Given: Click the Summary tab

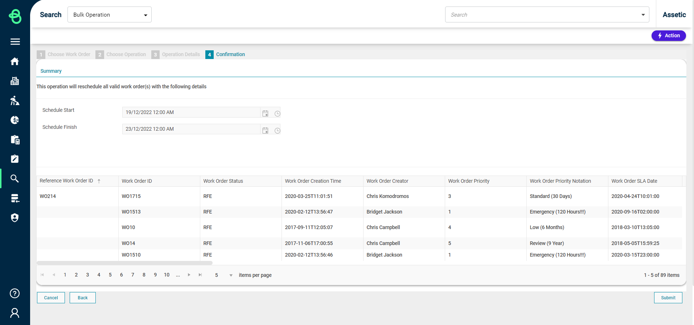Looking at the screenshot, I should (51, 71).
